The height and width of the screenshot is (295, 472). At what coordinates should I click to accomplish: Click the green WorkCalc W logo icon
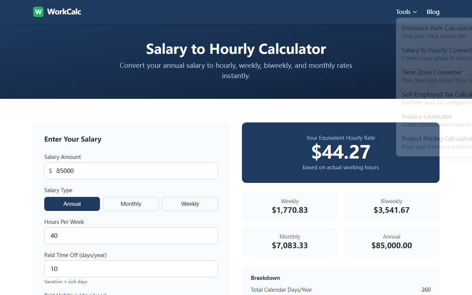coord(38,12)
